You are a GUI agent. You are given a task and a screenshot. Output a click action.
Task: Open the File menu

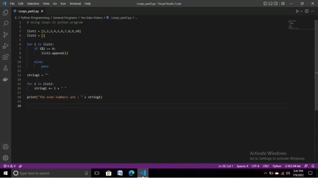[12, 3]
